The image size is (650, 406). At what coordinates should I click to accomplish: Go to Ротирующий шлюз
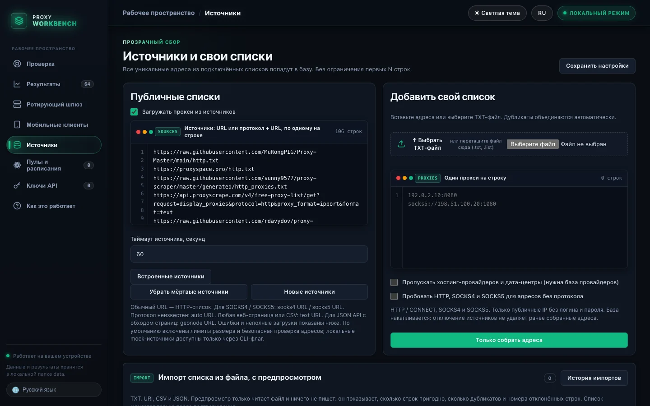point(54,104)
